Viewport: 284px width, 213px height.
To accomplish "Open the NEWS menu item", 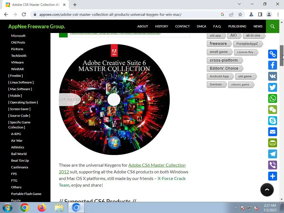I will (x=258, y=26).
